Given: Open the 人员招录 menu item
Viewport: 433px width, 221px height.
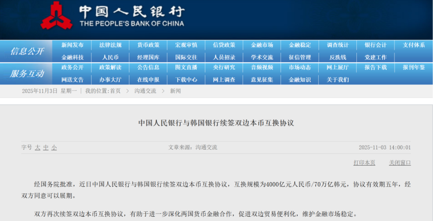Looking at the screenshot, I should click(224, 57).
